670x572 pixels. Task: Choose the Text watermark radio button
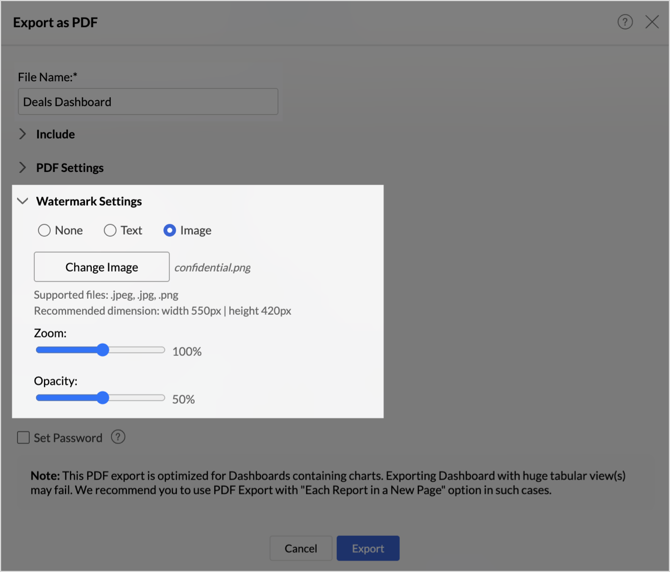click(110, 230)
